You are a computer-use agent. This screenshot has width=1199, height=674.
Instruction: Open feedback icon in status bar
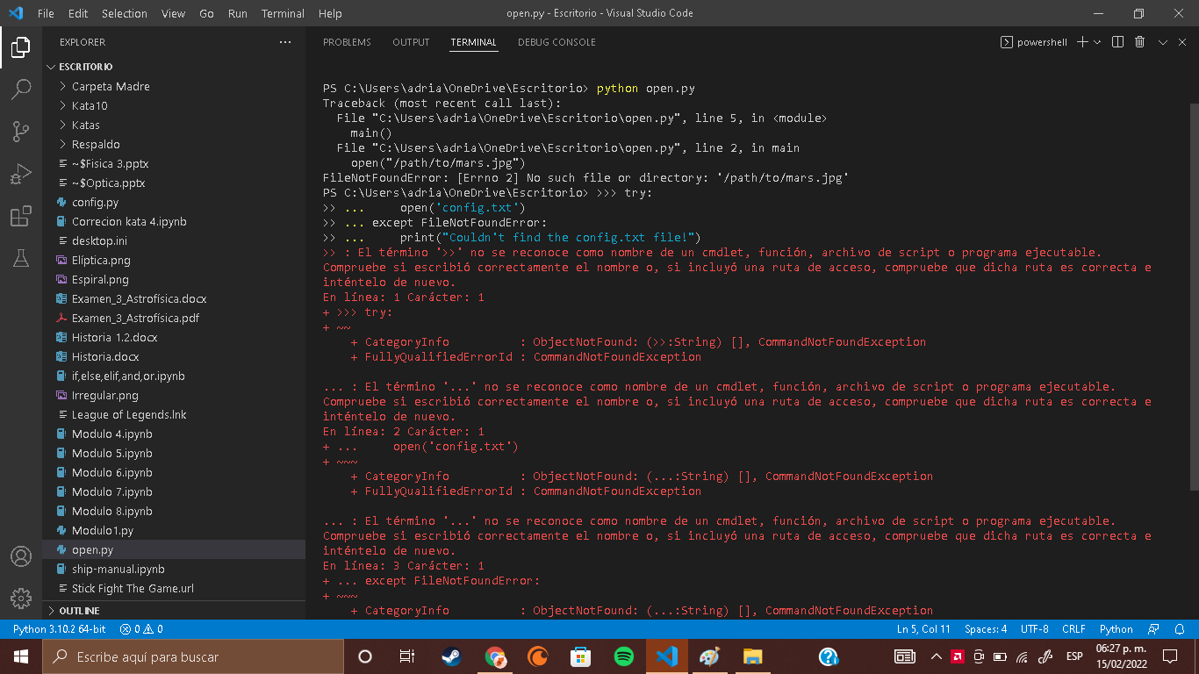click(x=1154, y=629)
